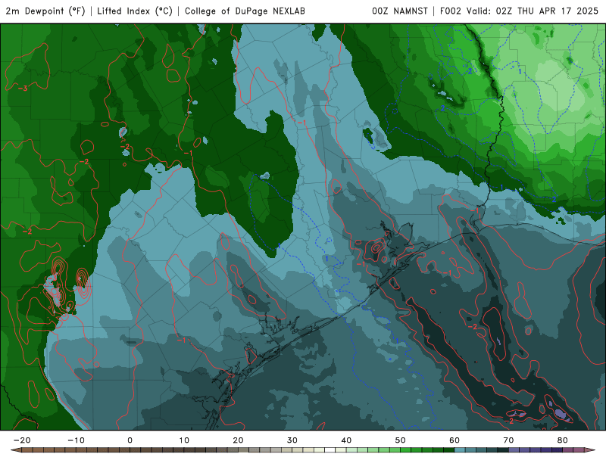Click the -20 label on the color scale
Viewport: 606px width, 454px height.
tap(22, 440)
